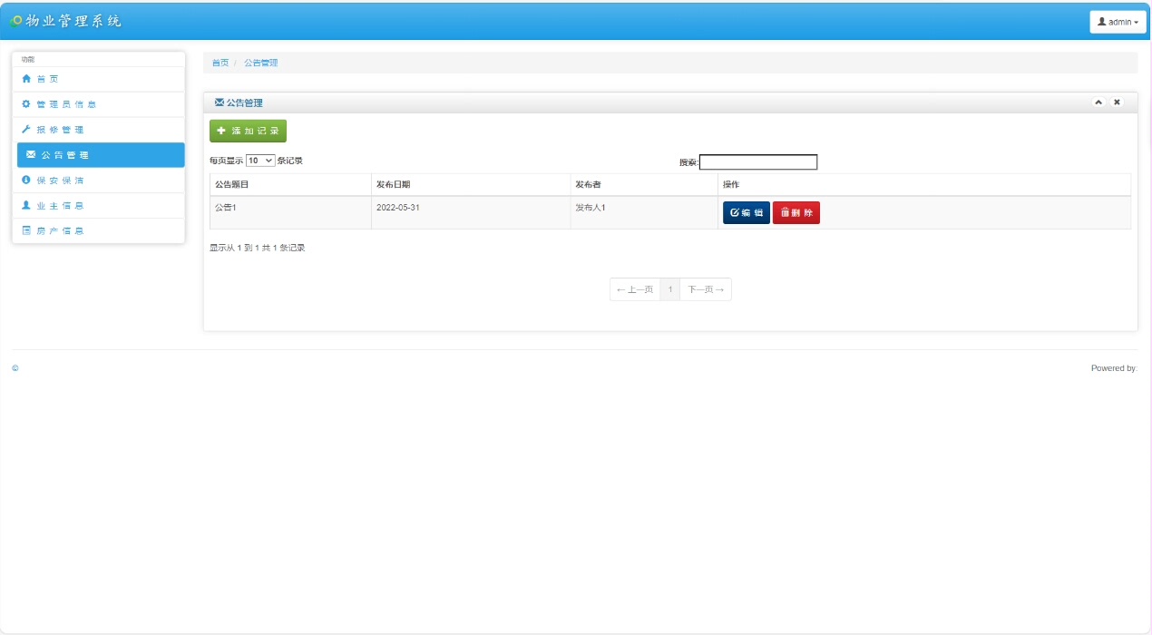Close the 公告管理 panel

(1118, 103)
